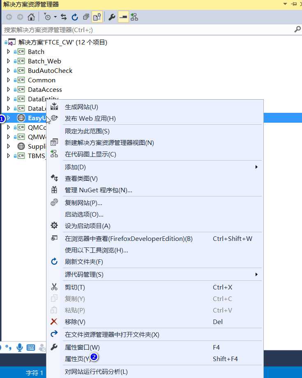The height and width of the screenshot is (378, 302).
Task: Click the IME microphone icon
Action: tap(19, 348)
